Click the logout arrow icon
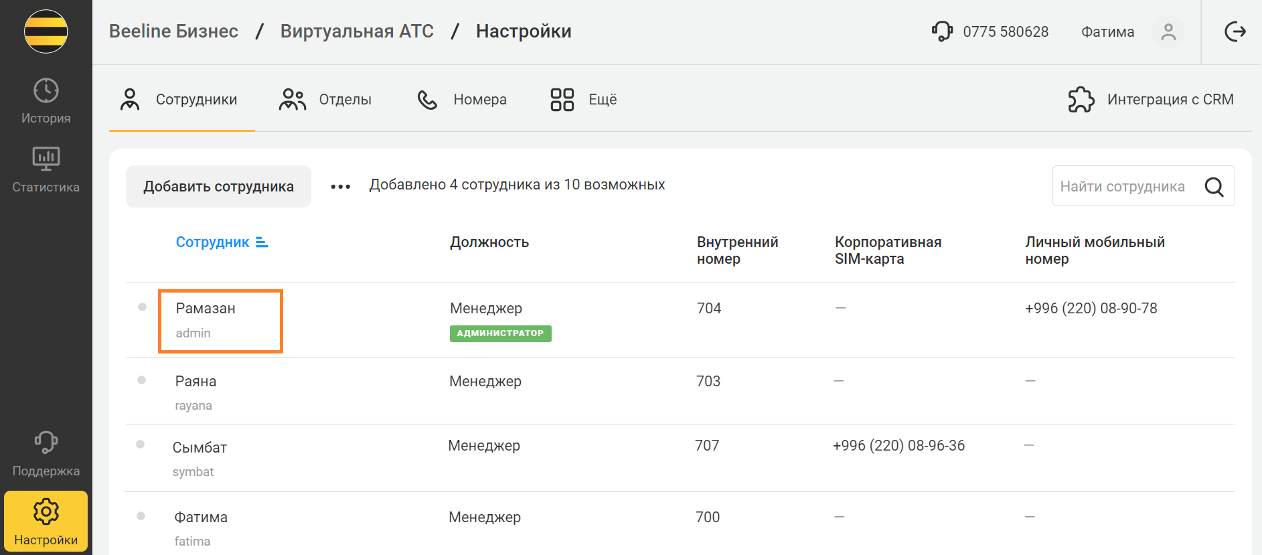Viewport: 1262px width, 555px height. (x=1235, y=31)
